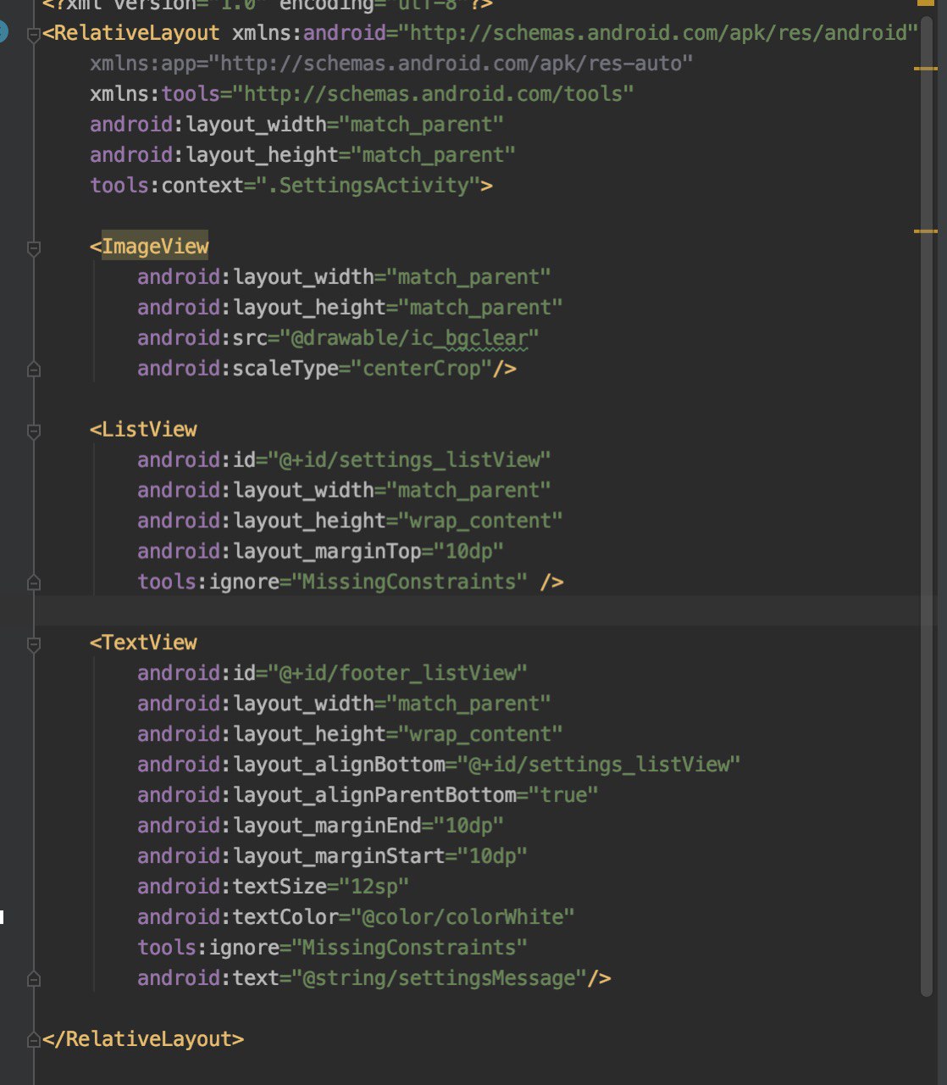Viewport: 947px width, 1085px height.
Task: Click ImageView layout_height "match_parent" value
Action: (x=480, y=308)
